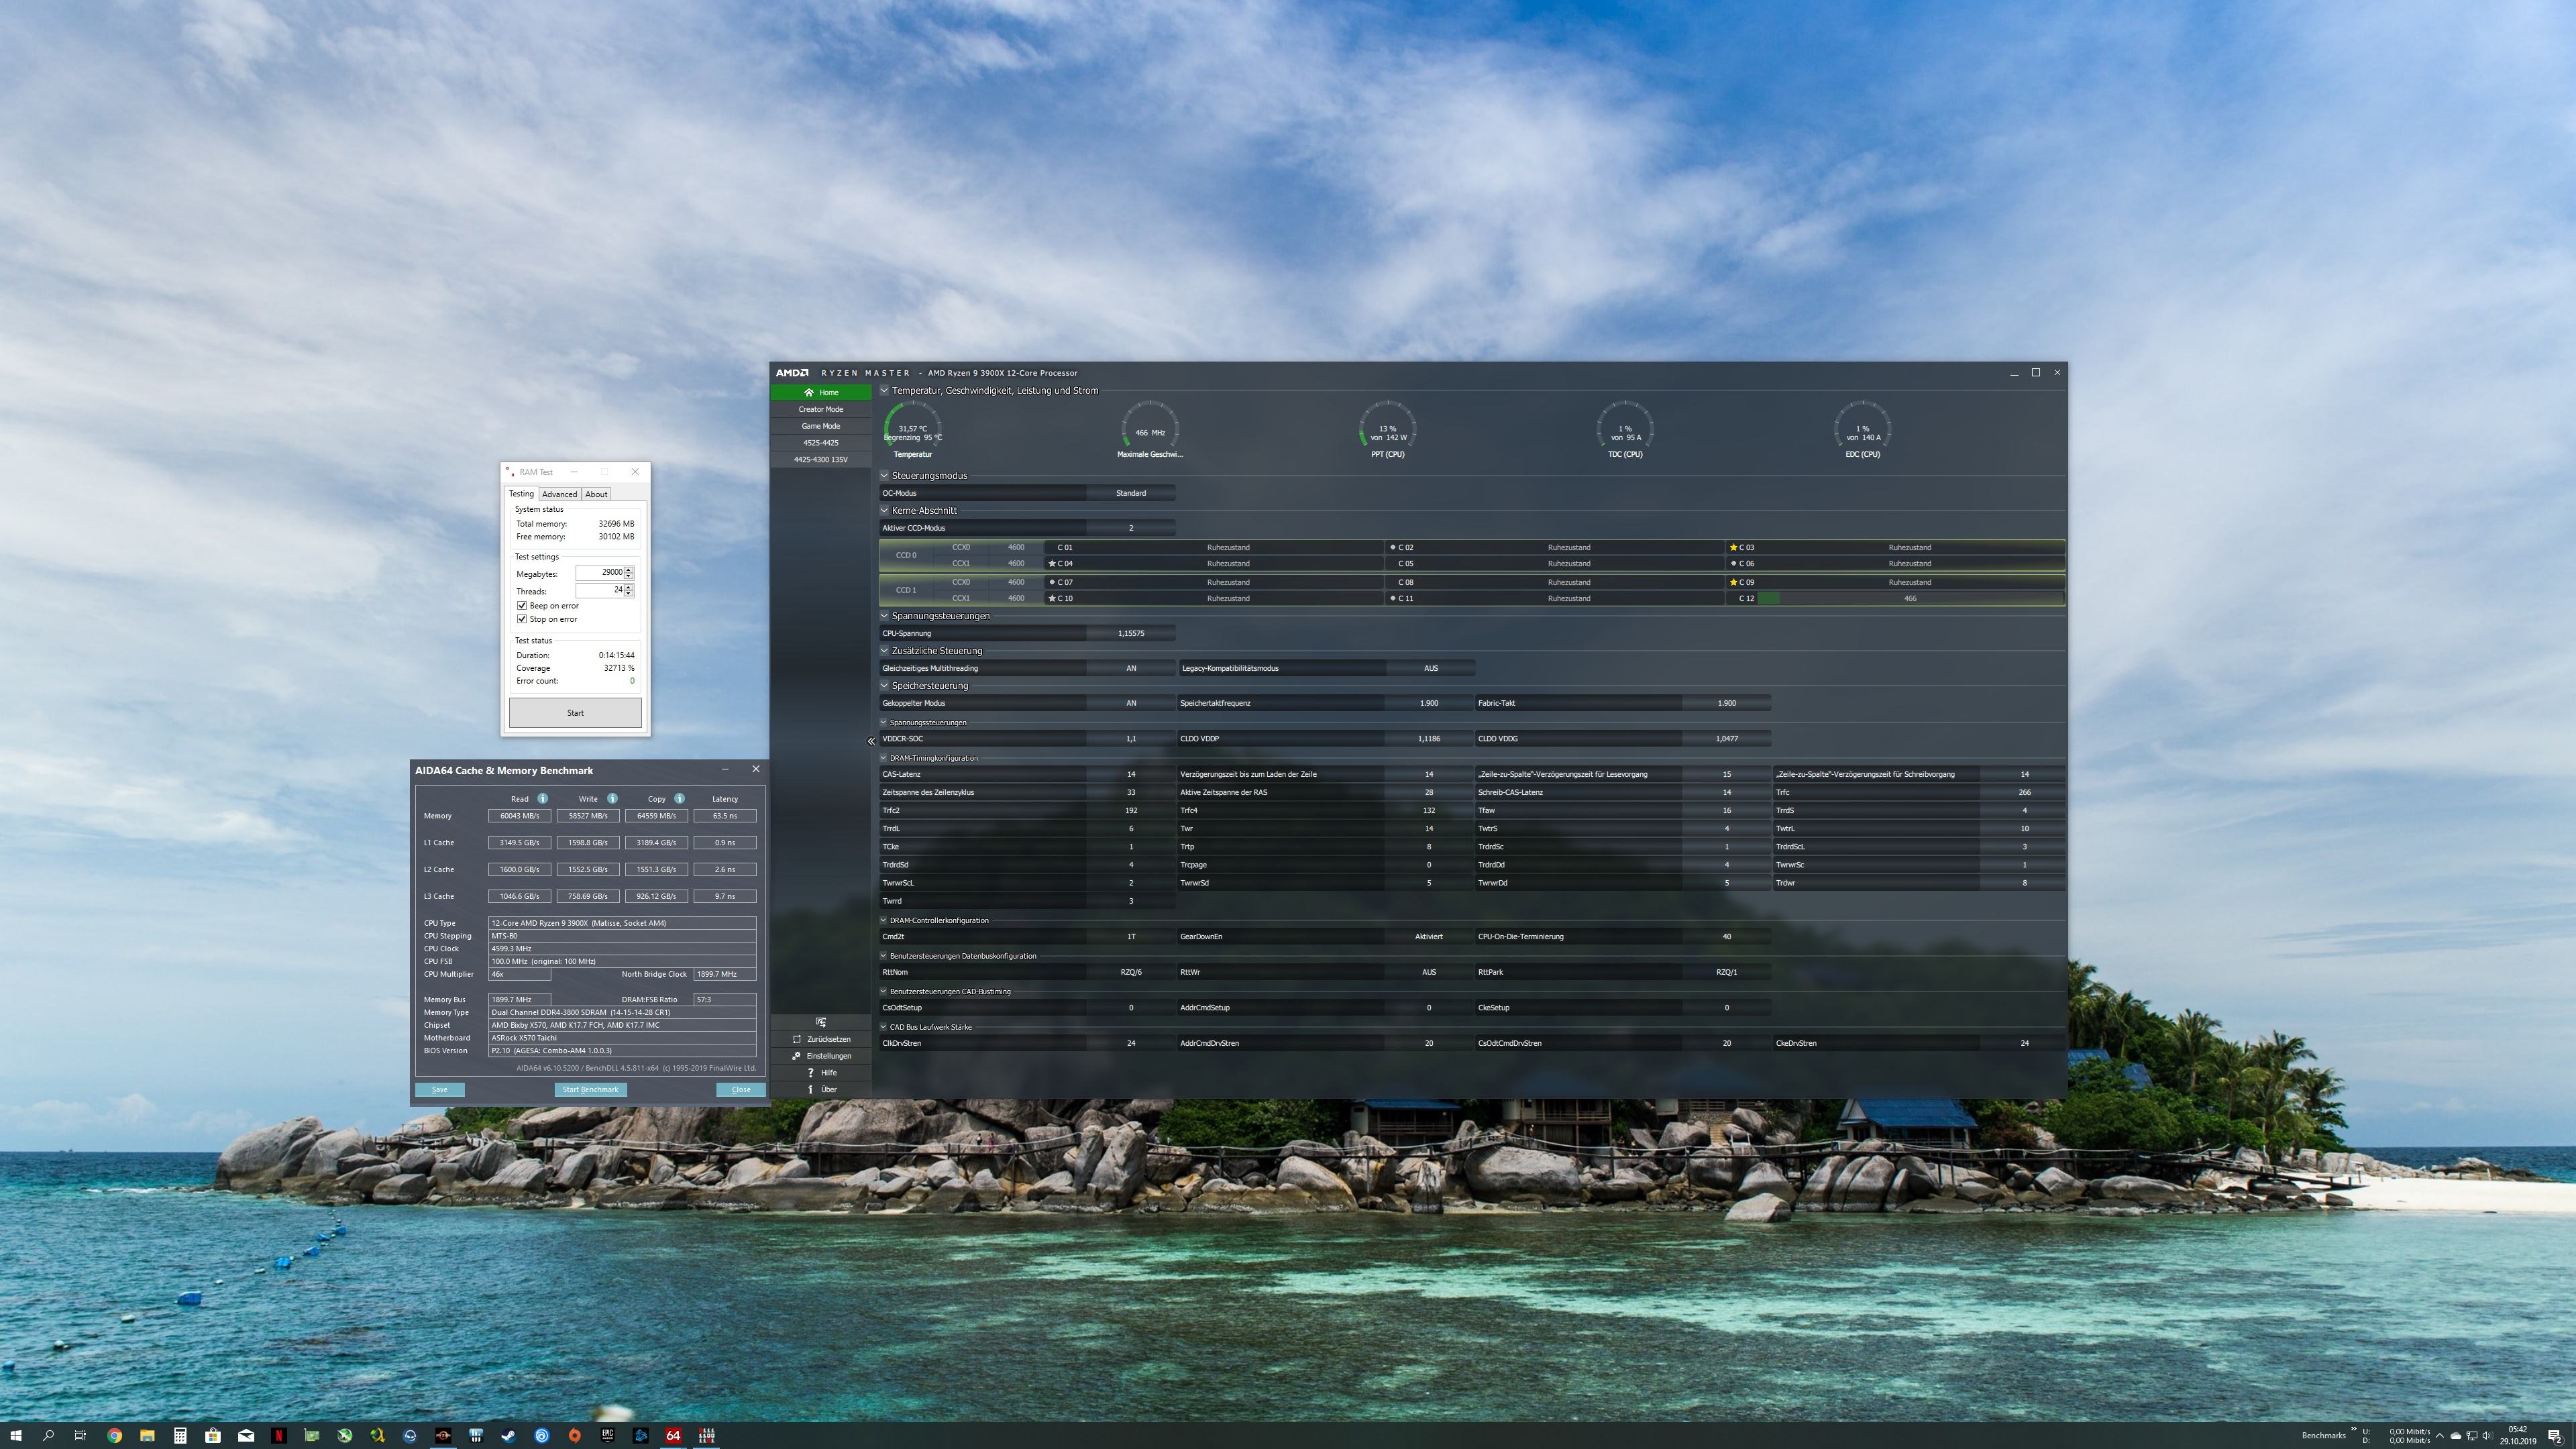Click the Copy info icon in AIDA64
Image resolution: width=2576 pixels, height=1449 pixels.
pyautogui.click(x=680, y=799)
